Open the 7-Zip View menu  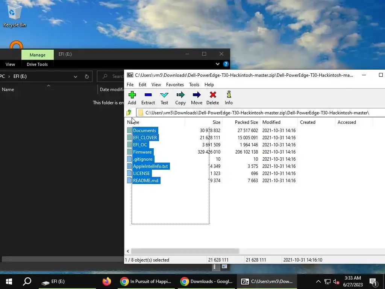point(156,85)
